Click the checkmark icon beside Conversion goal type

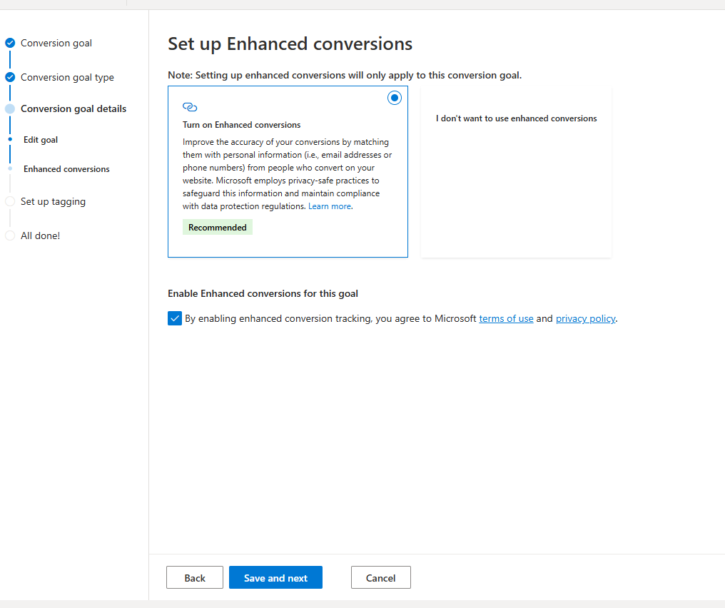pyautogui.click(x=10, y=77)
